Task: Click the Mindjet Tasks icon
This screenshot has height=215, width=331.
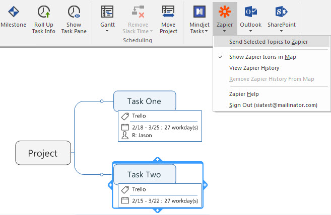Action: pos(198,12)
